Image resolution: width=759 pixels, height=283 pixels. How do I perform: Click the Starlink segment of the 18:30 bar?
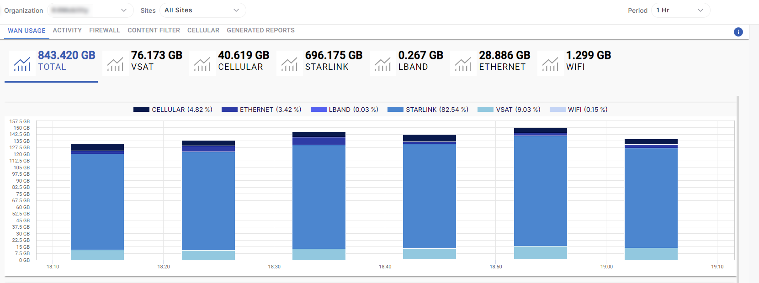(x=319, y=196)
